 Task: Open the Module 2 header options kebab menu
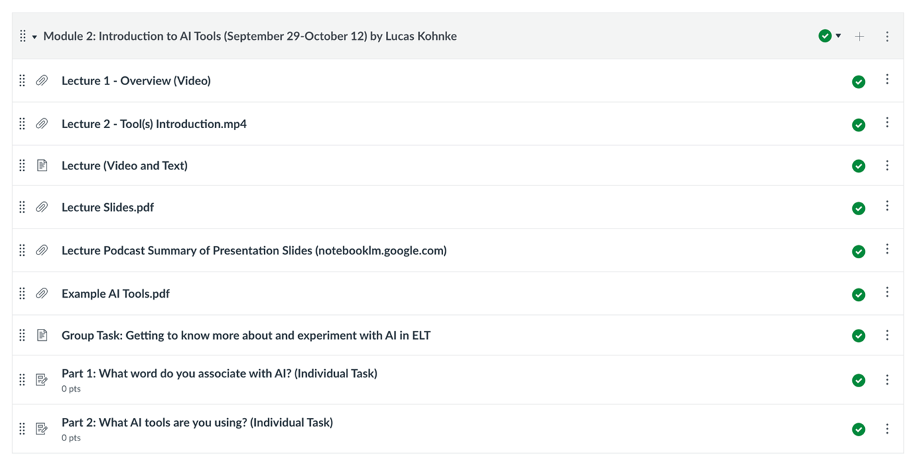point(887,37)
